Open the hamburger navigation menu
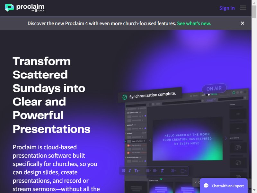Viewport: 257px width, 193px height. [243, 8]
